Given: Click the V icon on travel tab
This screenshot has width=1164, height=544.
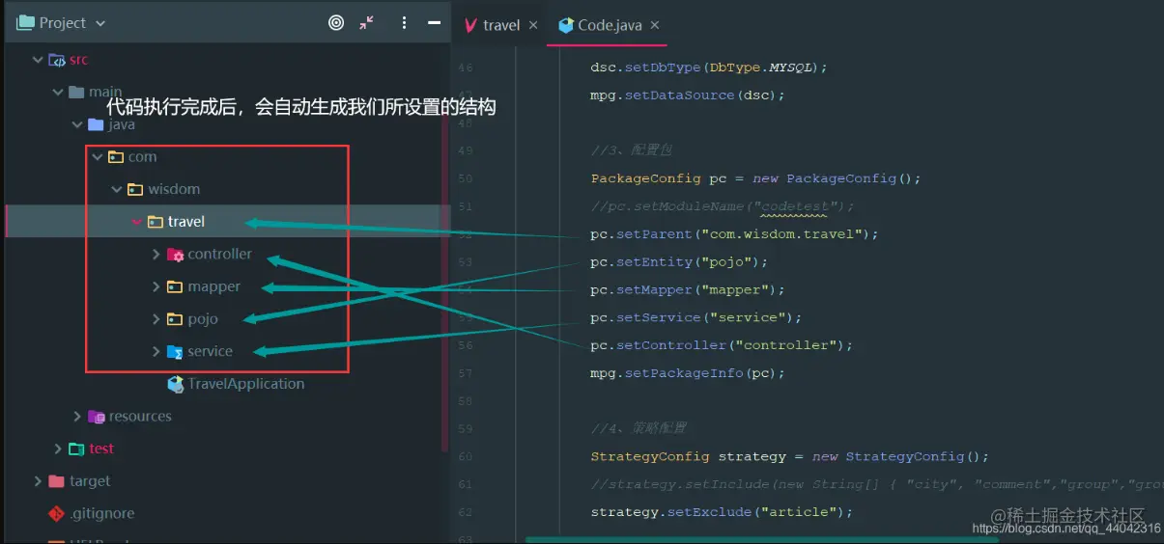Looking at the screenshot, I should tap(470, 25).
